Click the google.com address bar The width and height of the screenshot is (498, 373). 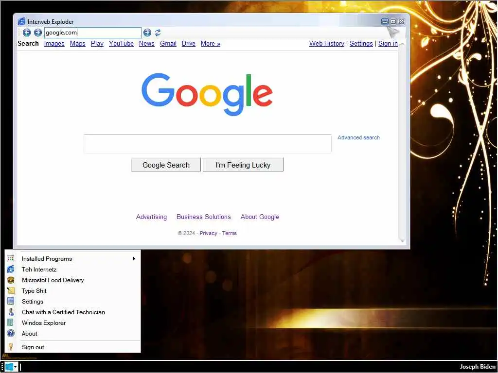point(93,33)
